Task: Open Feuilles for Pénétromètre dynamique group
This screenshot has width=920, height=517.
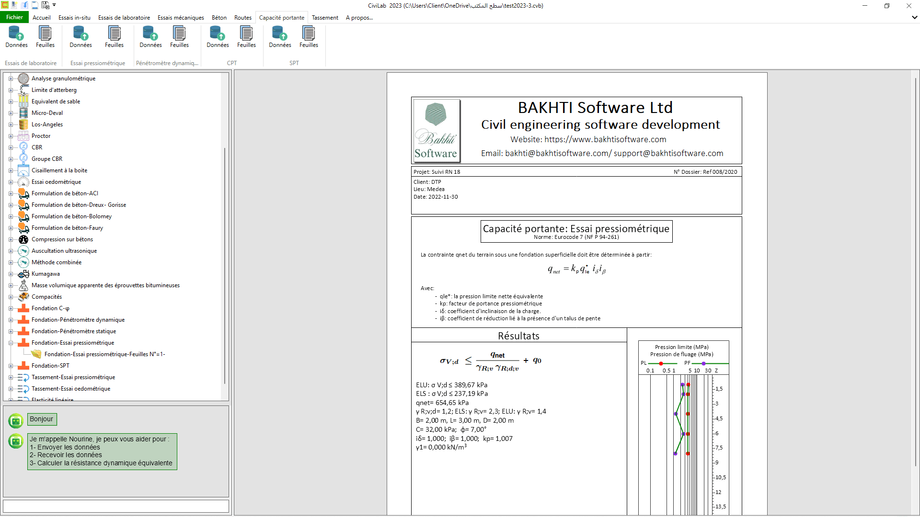Action: tap(179, 37)
